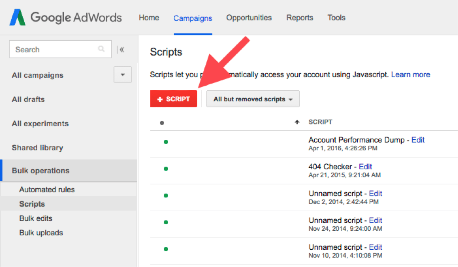Click the Account Performance Dump script name

[357, 140]
